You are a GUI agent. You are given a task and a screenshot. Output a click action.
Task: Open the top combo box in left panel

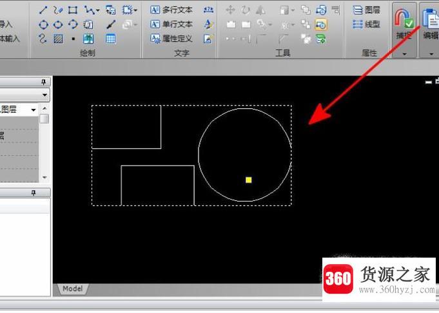point(24,95)
